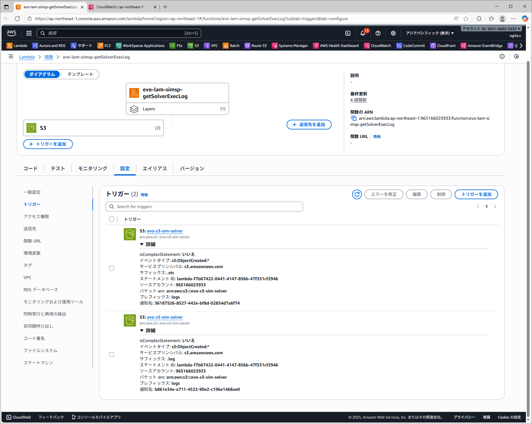This screenshot has height=424, width=532.
Task: Click the notifications bell icon
Action: tap(363, 33)
